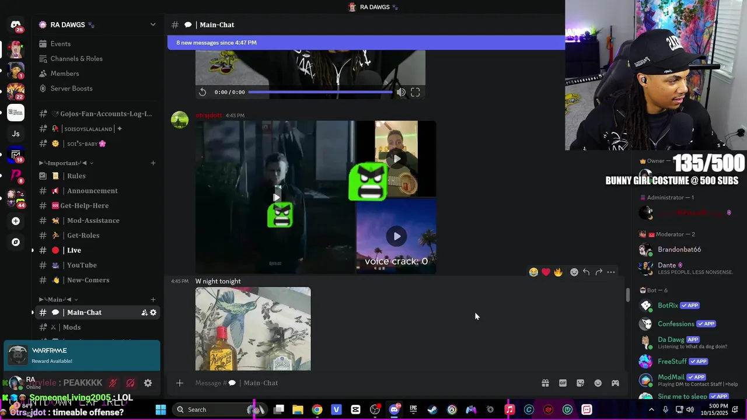Open the bottles image attachment

pyautogui.click(x=253, y=328)
